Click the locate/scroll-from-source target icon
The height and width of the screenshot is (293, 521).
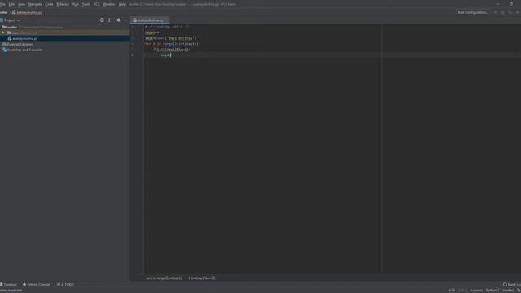click(x=102, y=20)
